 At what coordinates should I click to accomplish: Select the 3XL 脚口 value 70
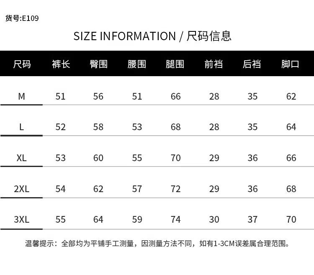291,219
